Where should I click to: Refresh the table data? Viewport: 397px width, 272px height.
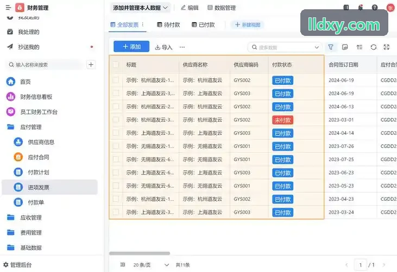point(374,47)
